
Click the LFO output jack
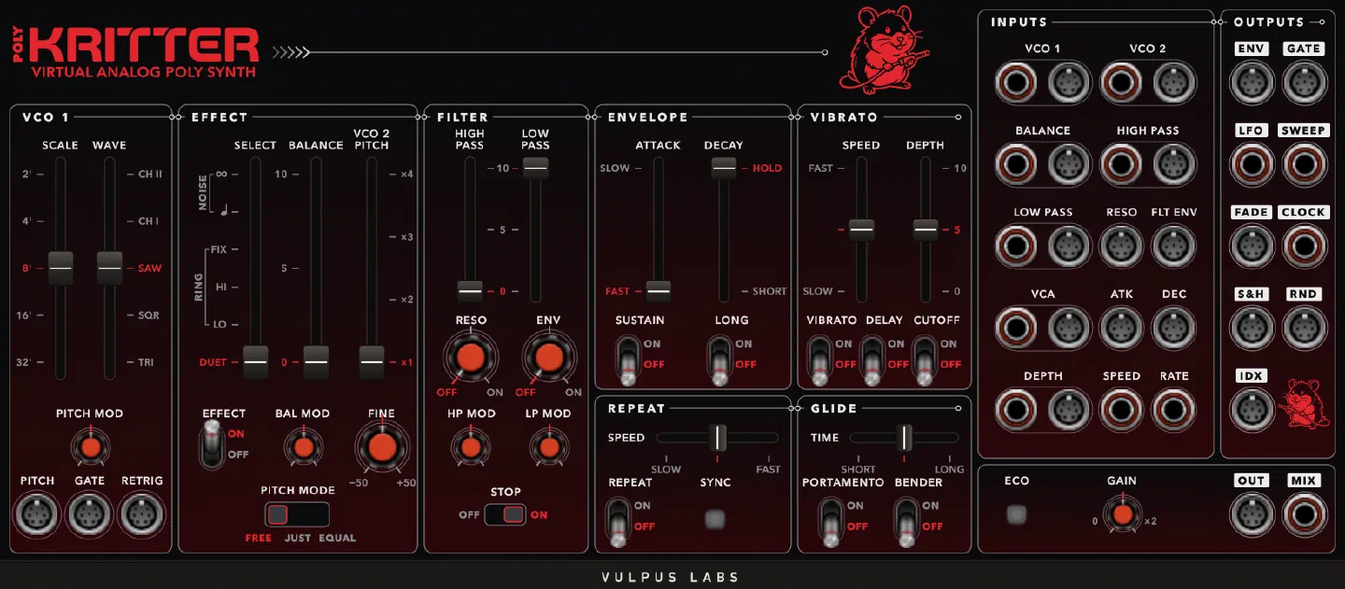pyautogui.click(x=1252, y=165)
